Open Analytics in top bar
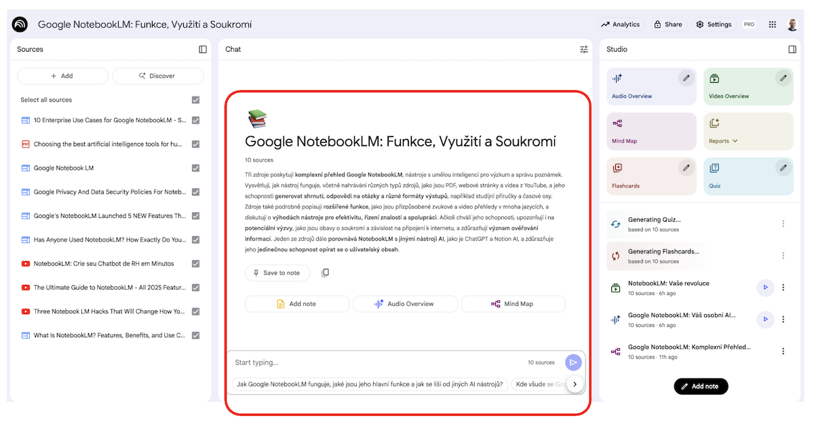 [x=620, y=24]
